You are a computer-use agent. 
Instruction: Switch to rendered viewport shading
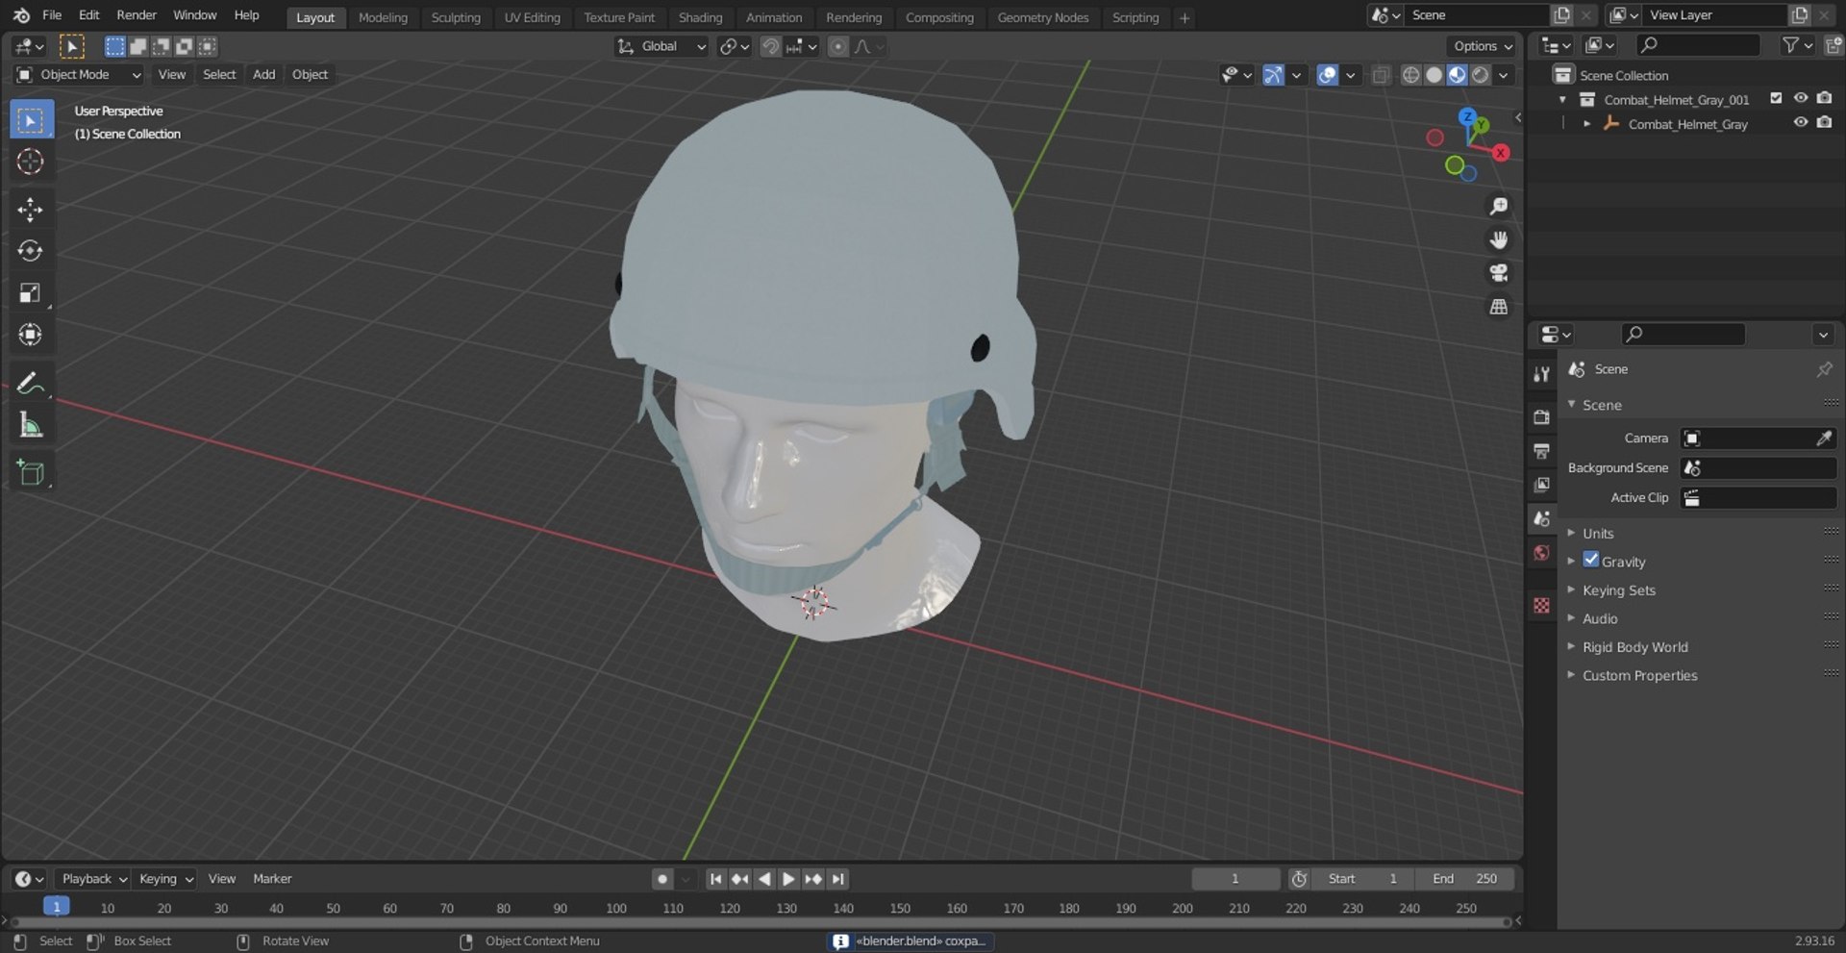pyautogui.click(x=1481, y=75)
